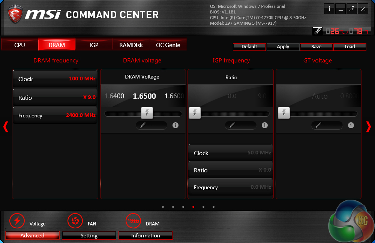
Task: Open the Advanced section
Action: [x=32, y=236]
